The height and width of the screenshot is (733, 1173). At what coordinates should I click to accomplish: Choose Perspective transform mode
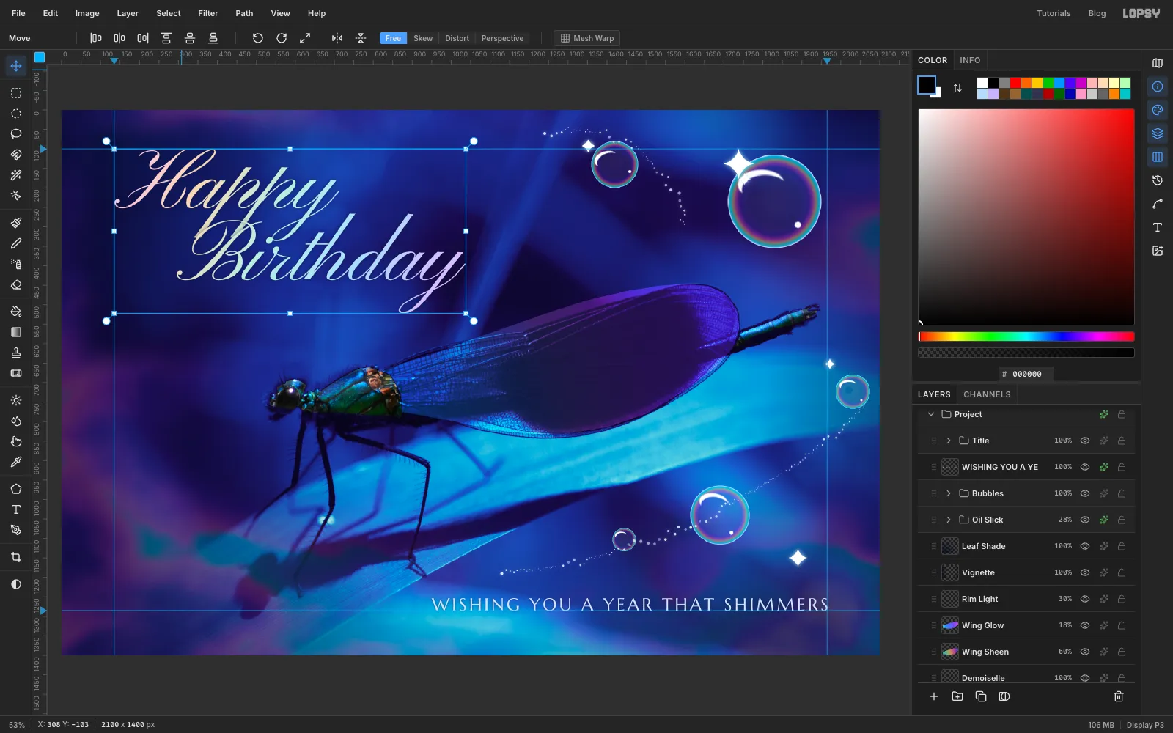click(x=502, y=38)
